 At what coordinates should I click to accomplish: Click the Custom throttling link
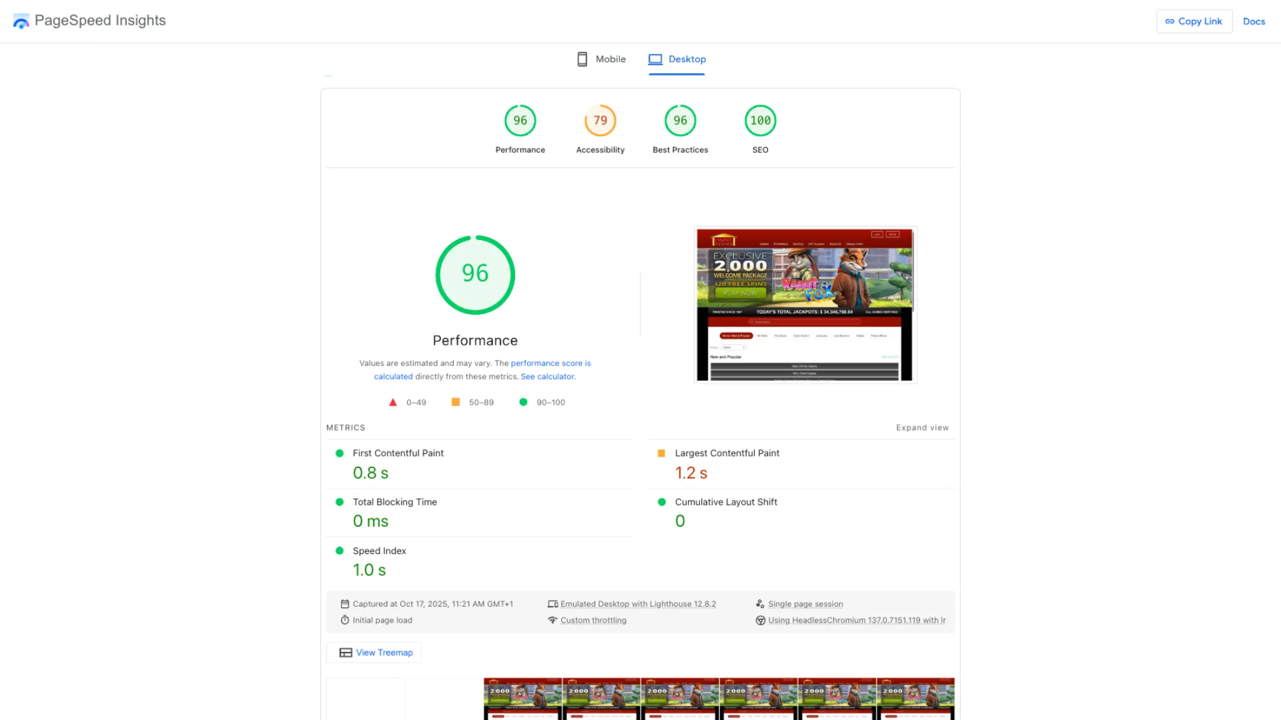point(593,620)
